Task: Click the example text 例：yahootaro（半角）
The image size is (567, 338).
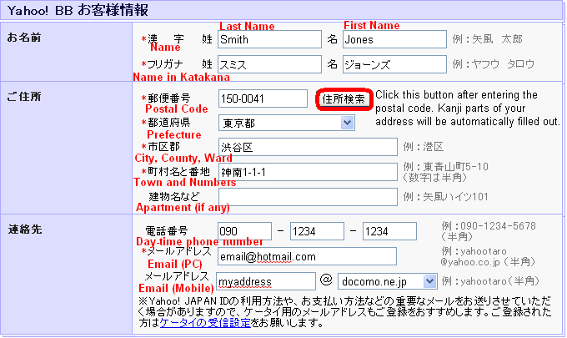Action: pos(490,280)
